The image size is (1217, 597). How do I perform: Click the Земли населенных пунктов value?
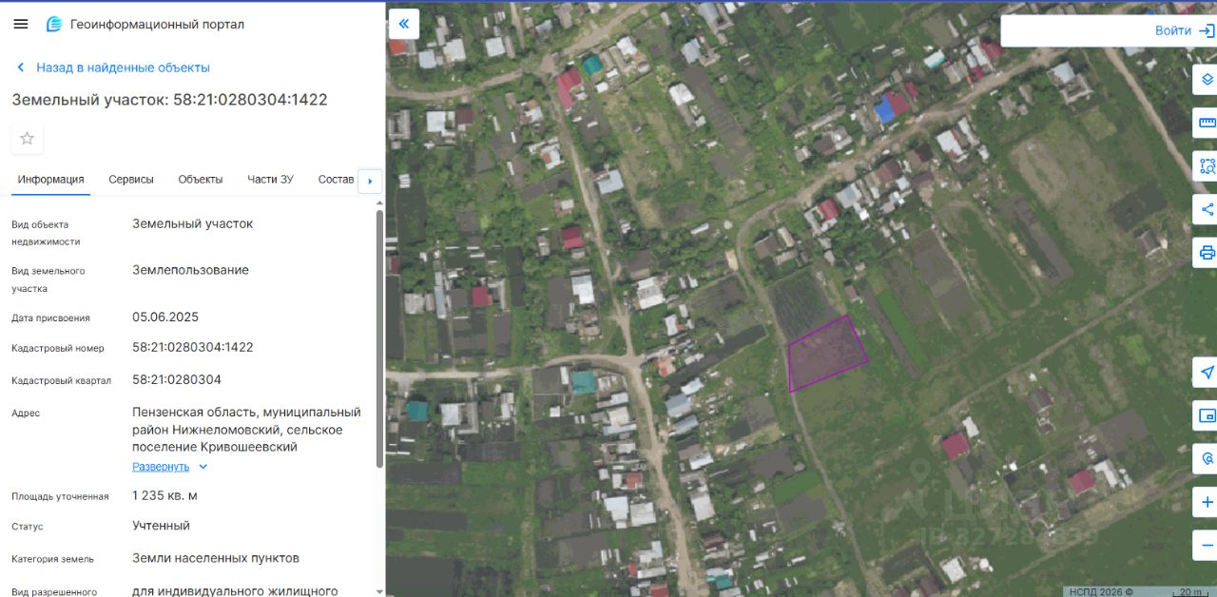(x=216, y=558)
